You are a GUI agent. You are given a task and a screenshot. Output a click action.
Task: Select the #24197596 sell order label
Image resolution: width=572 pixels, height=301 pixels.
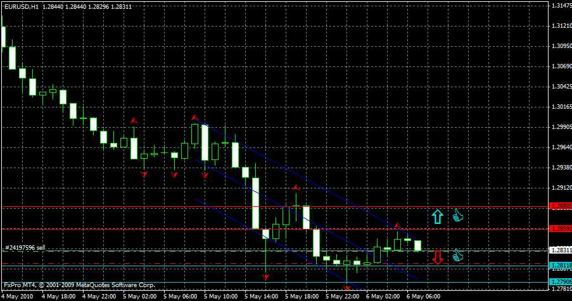click(25, 248)
